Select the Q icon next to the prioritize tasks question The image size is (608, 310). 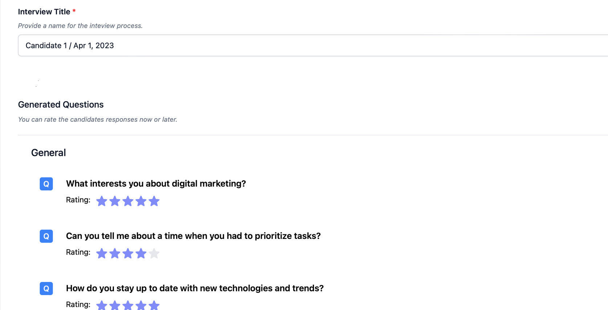[x=46, y=236]
